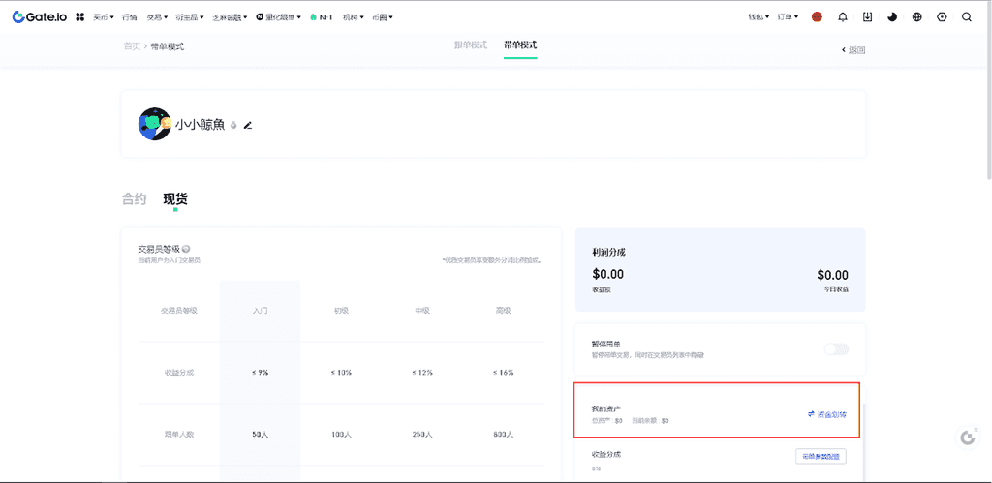
Task: Switch theme with the moon icon
Action: [x=892, y=16]
